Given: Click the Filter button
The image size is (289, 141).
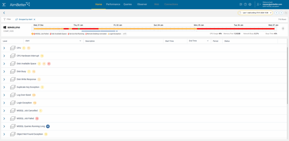Looking at the screenshot, I should (7, 19).
